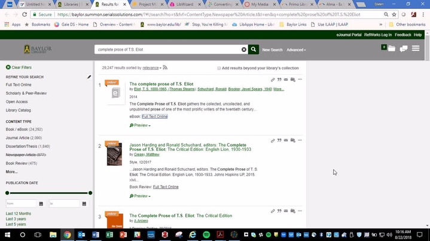Filter by Last 12 Months
430x241 pixels.
click(x=19, y=214)
